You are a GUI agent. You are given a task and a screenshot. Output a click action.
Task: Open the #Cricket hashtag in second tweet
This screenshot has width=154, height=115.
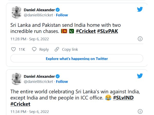[x=20, y=104]
